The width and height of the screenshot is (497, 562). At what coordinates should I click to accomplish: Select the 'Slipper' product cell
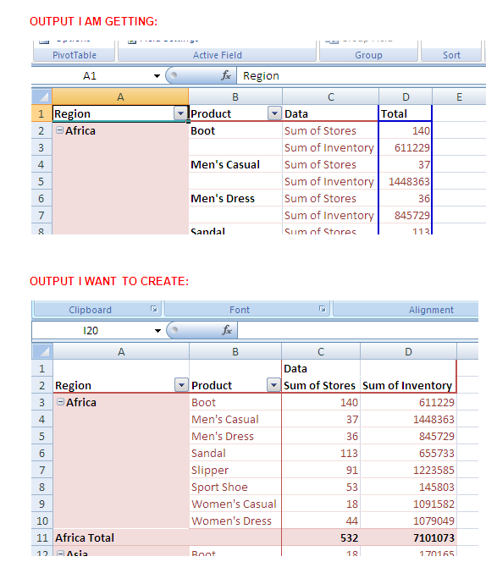coord(235,470)
